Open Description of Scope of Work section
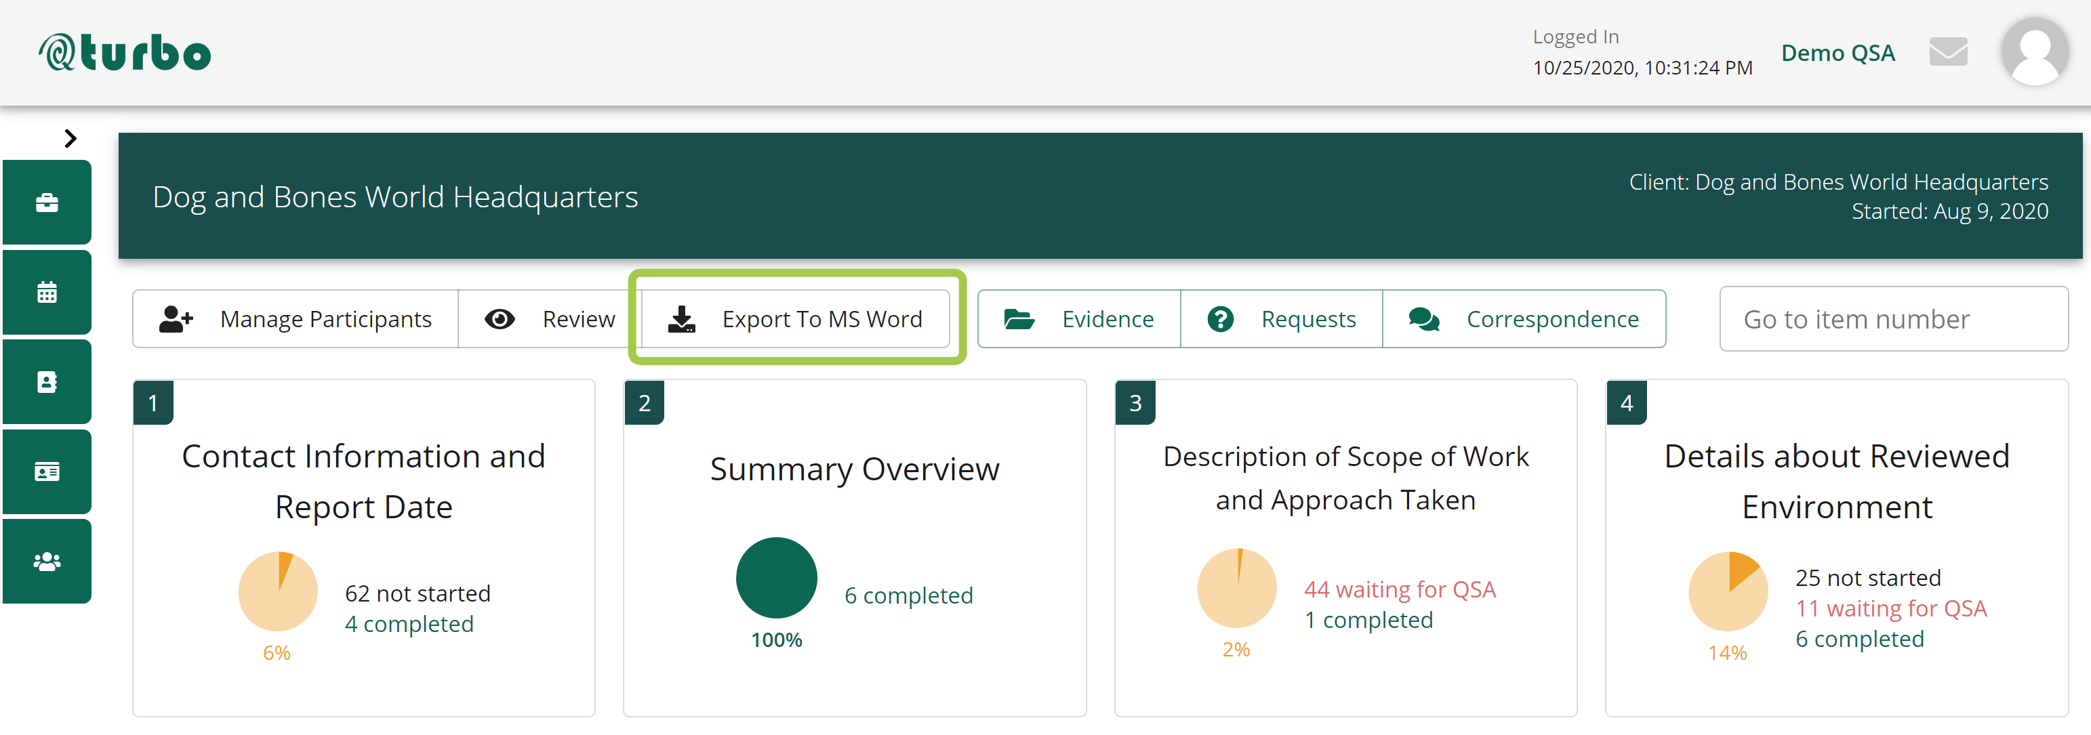Screen dimensions: 2091x735 click(x=1345, y=478)
